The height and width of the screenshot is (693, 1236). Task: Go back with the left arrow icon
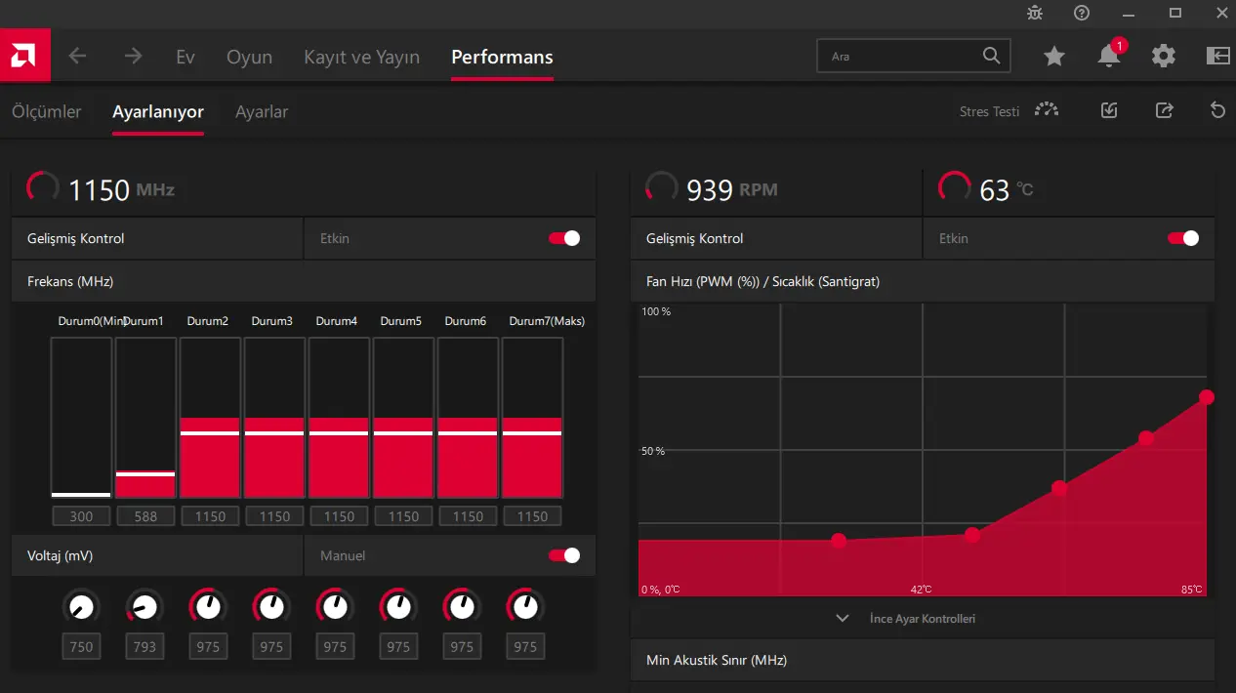(x=77, y=56)
